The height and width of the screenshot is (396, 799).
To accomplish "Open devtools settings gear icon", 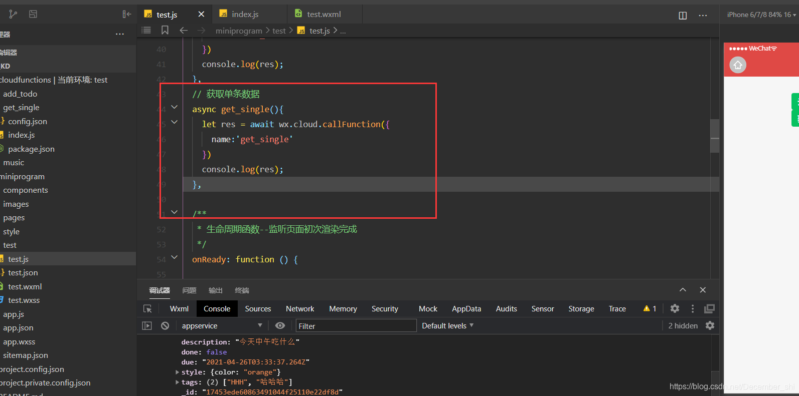I will coord(675,308).
